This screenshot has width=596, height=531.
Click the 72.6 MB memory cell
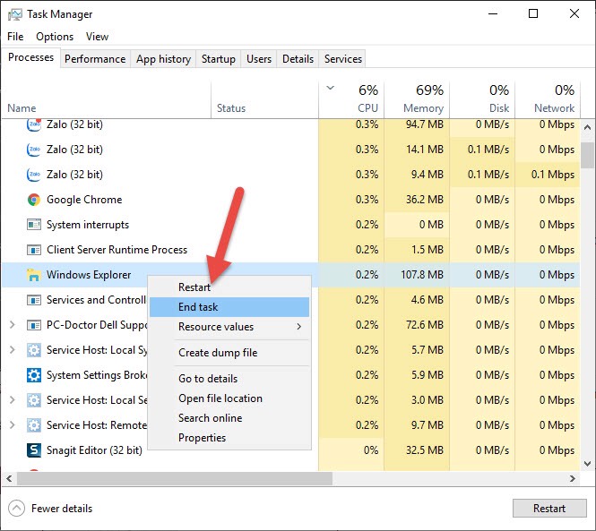pos(417,325)
